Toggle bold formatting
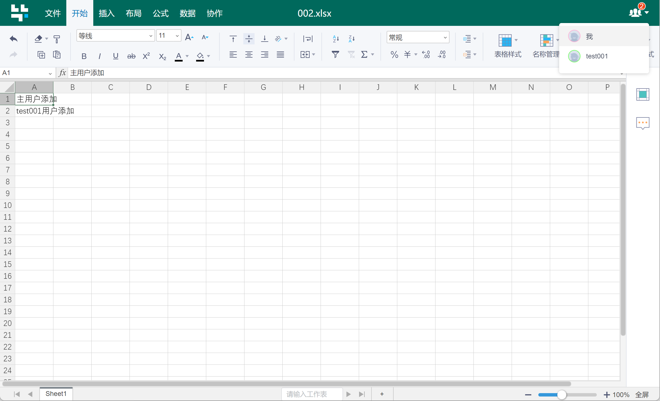This screenshot has width=660, height=401. (84, 56)
